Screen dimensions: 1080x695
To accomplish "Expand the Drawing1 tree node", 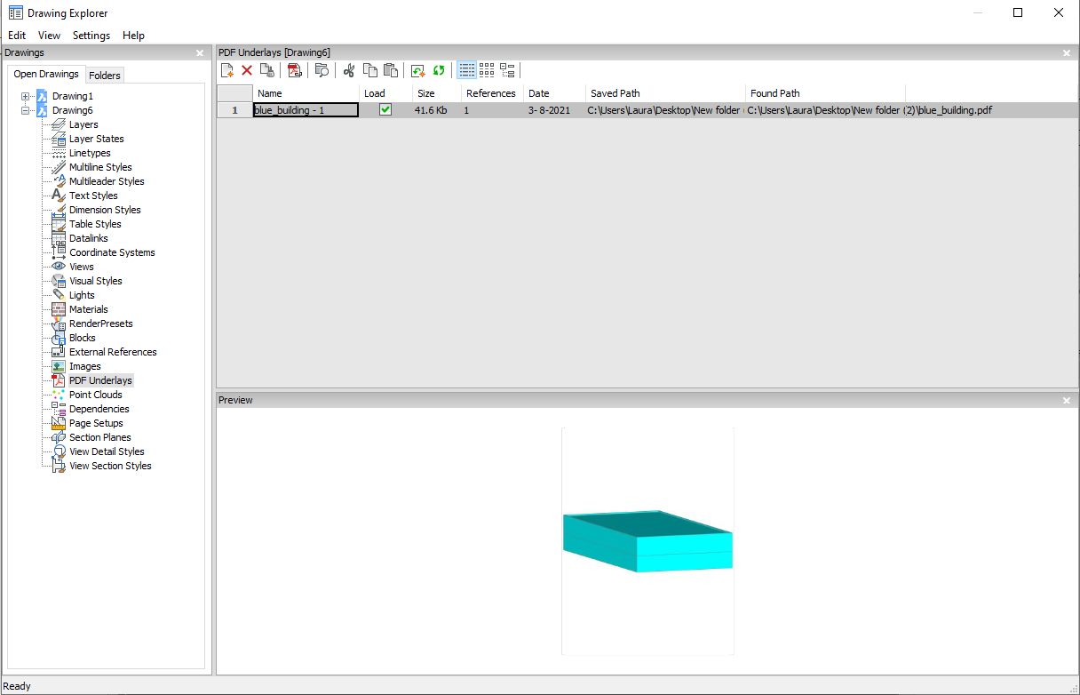I will (x=26, y=96).
